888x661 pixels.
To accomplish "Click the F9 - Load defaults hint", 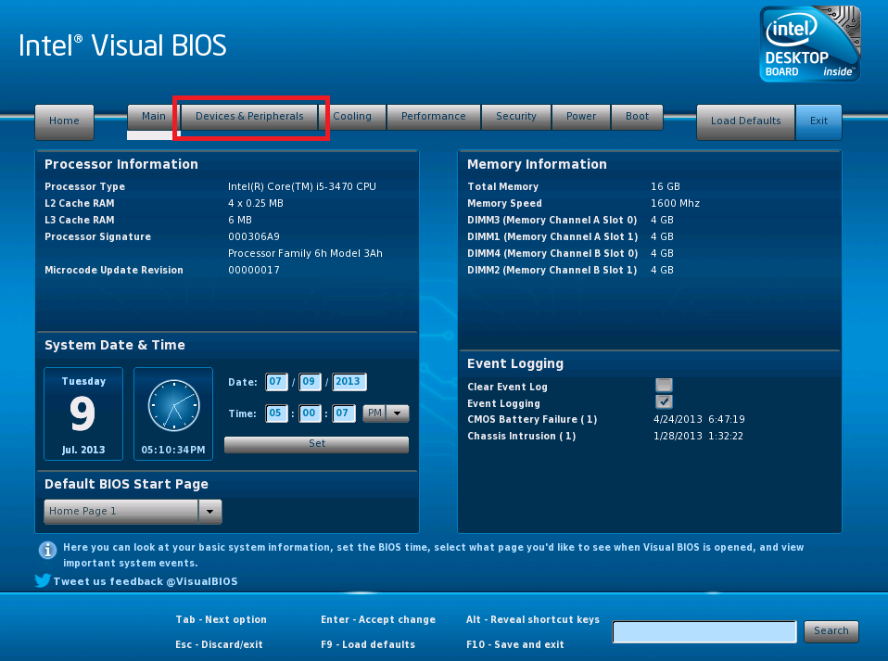I will (x=368, y=644).
